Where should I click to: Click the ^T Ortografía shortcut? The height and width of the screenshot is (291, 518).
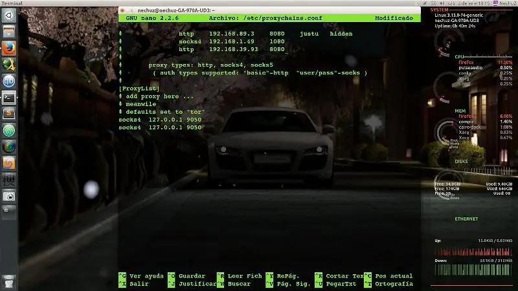pyautogui.click(x=388, y=284)
